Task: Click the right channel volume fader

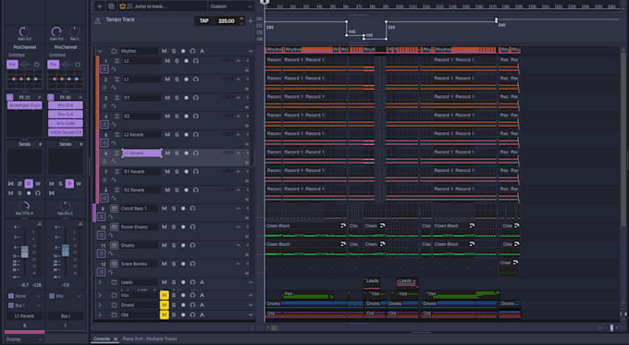Action: (x=66, y=250)
